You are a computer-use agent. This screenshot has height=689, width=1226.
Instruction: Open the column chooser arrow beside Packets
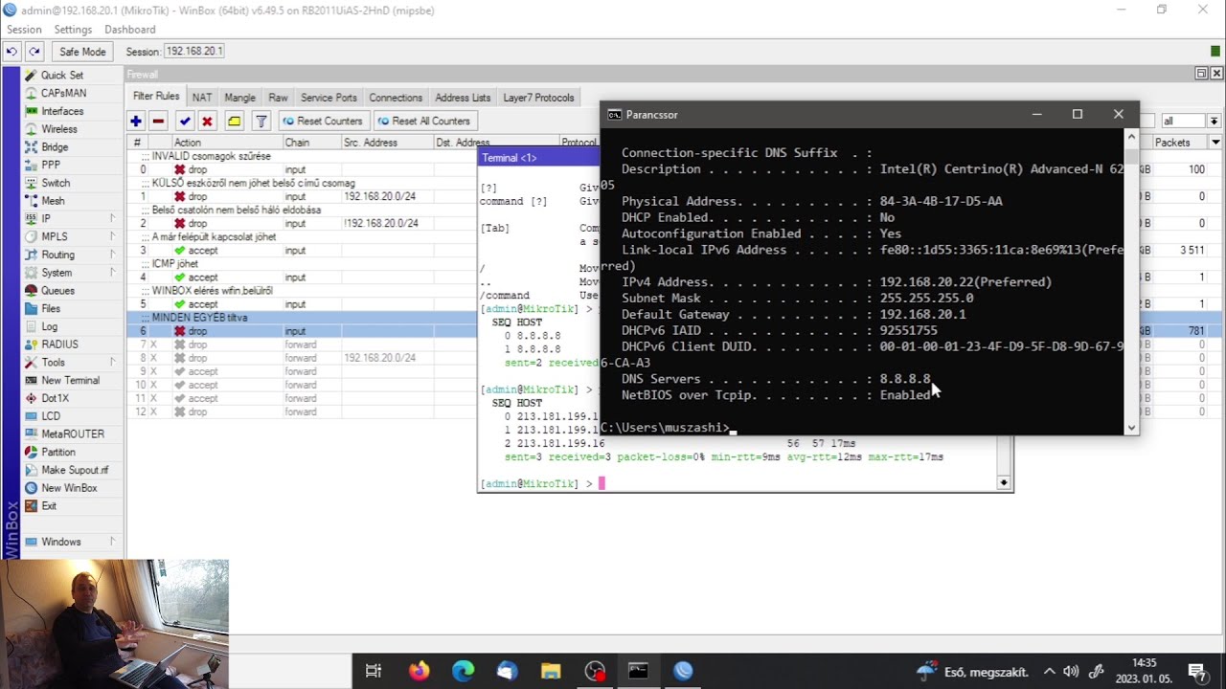1215,143
